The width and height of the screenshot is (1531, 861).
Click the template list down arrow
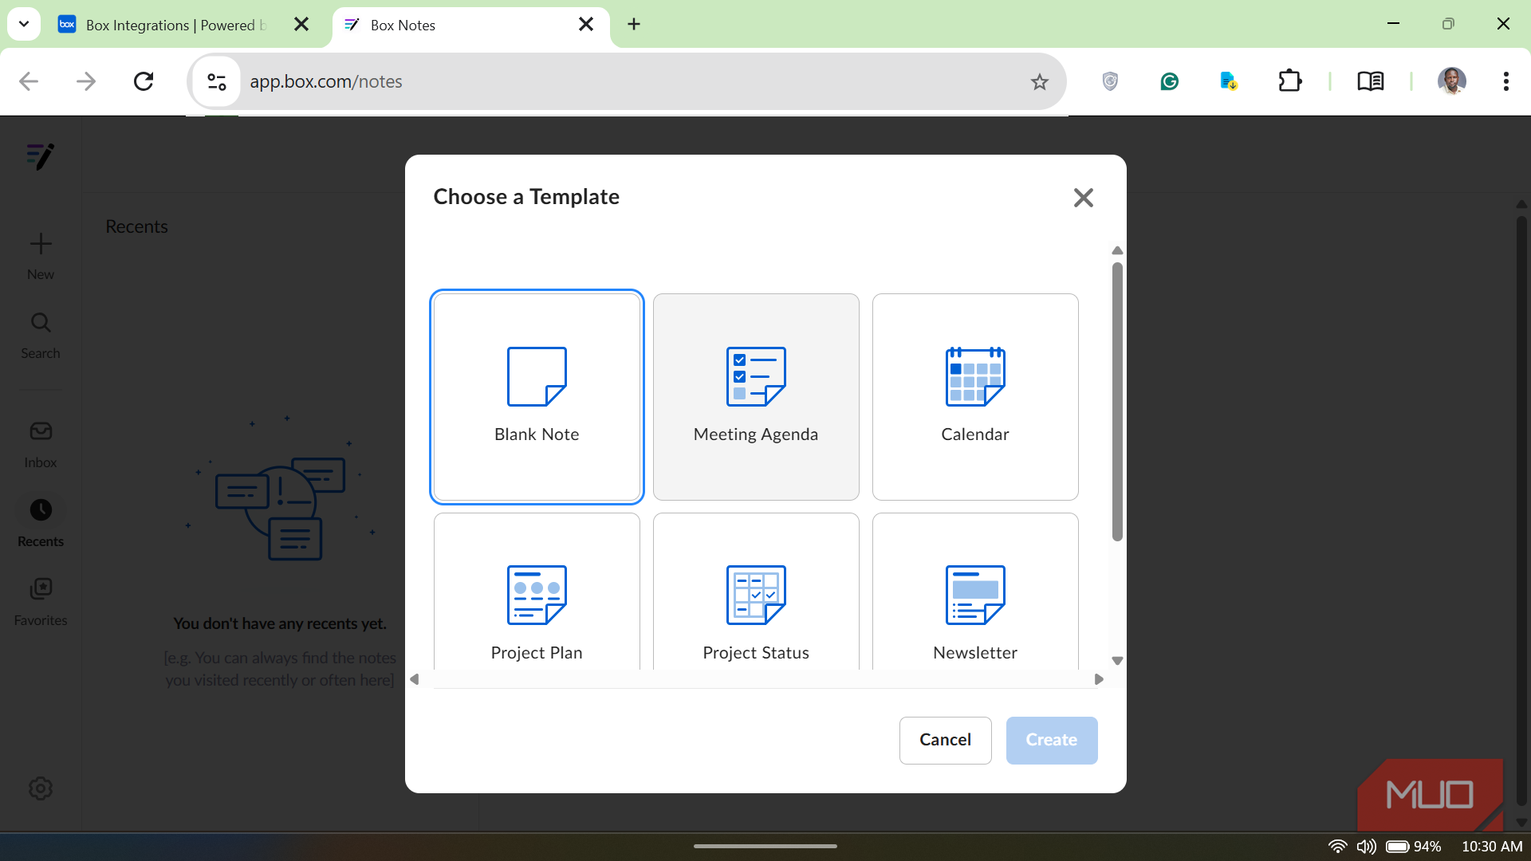(x=1117, y=661)
